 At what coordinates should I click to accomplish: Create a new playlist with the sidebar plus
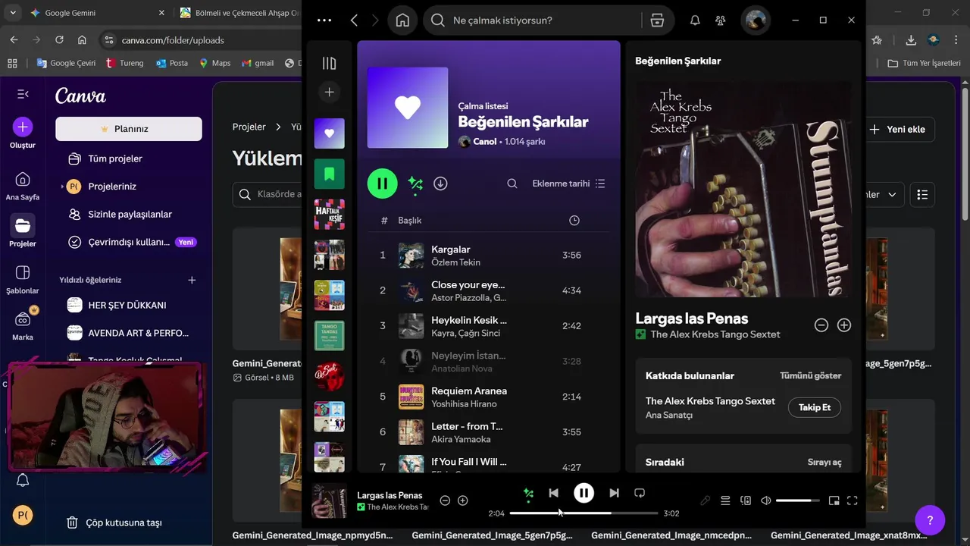329,92
